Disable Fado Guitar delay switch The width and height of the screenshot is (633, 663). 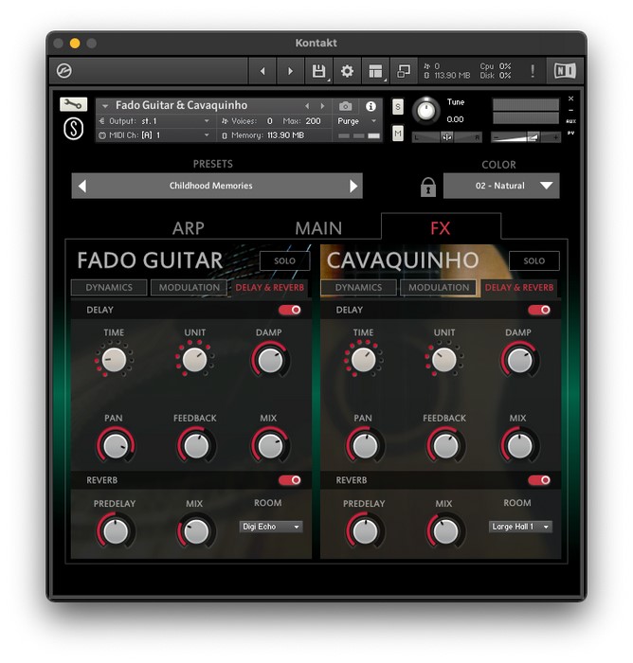tap(289, 310)
